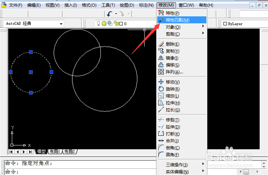Switch to the 模型 tab

[x=41, y=151]
